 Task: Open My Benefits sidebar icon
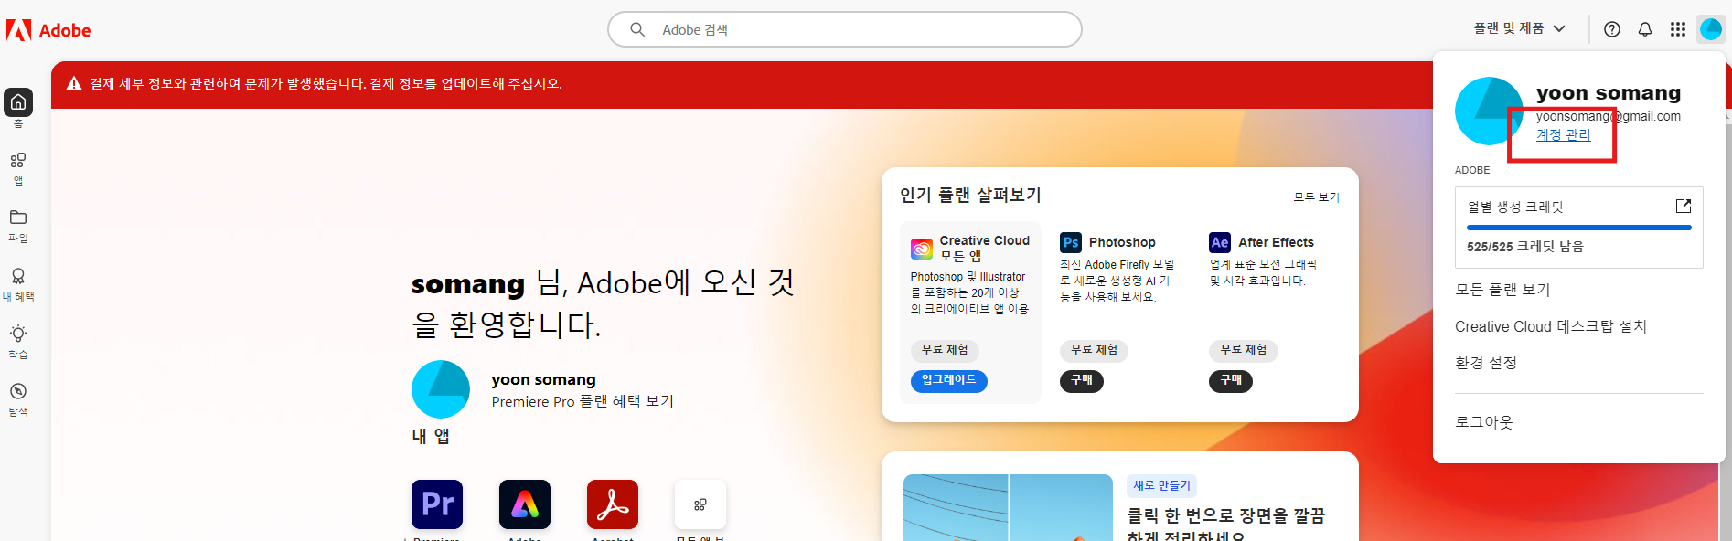point(18,276)
